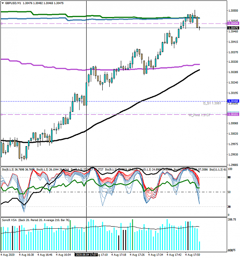
Task: Click the GBPUSD,M1 symbol title text
Action: (13, 3)
